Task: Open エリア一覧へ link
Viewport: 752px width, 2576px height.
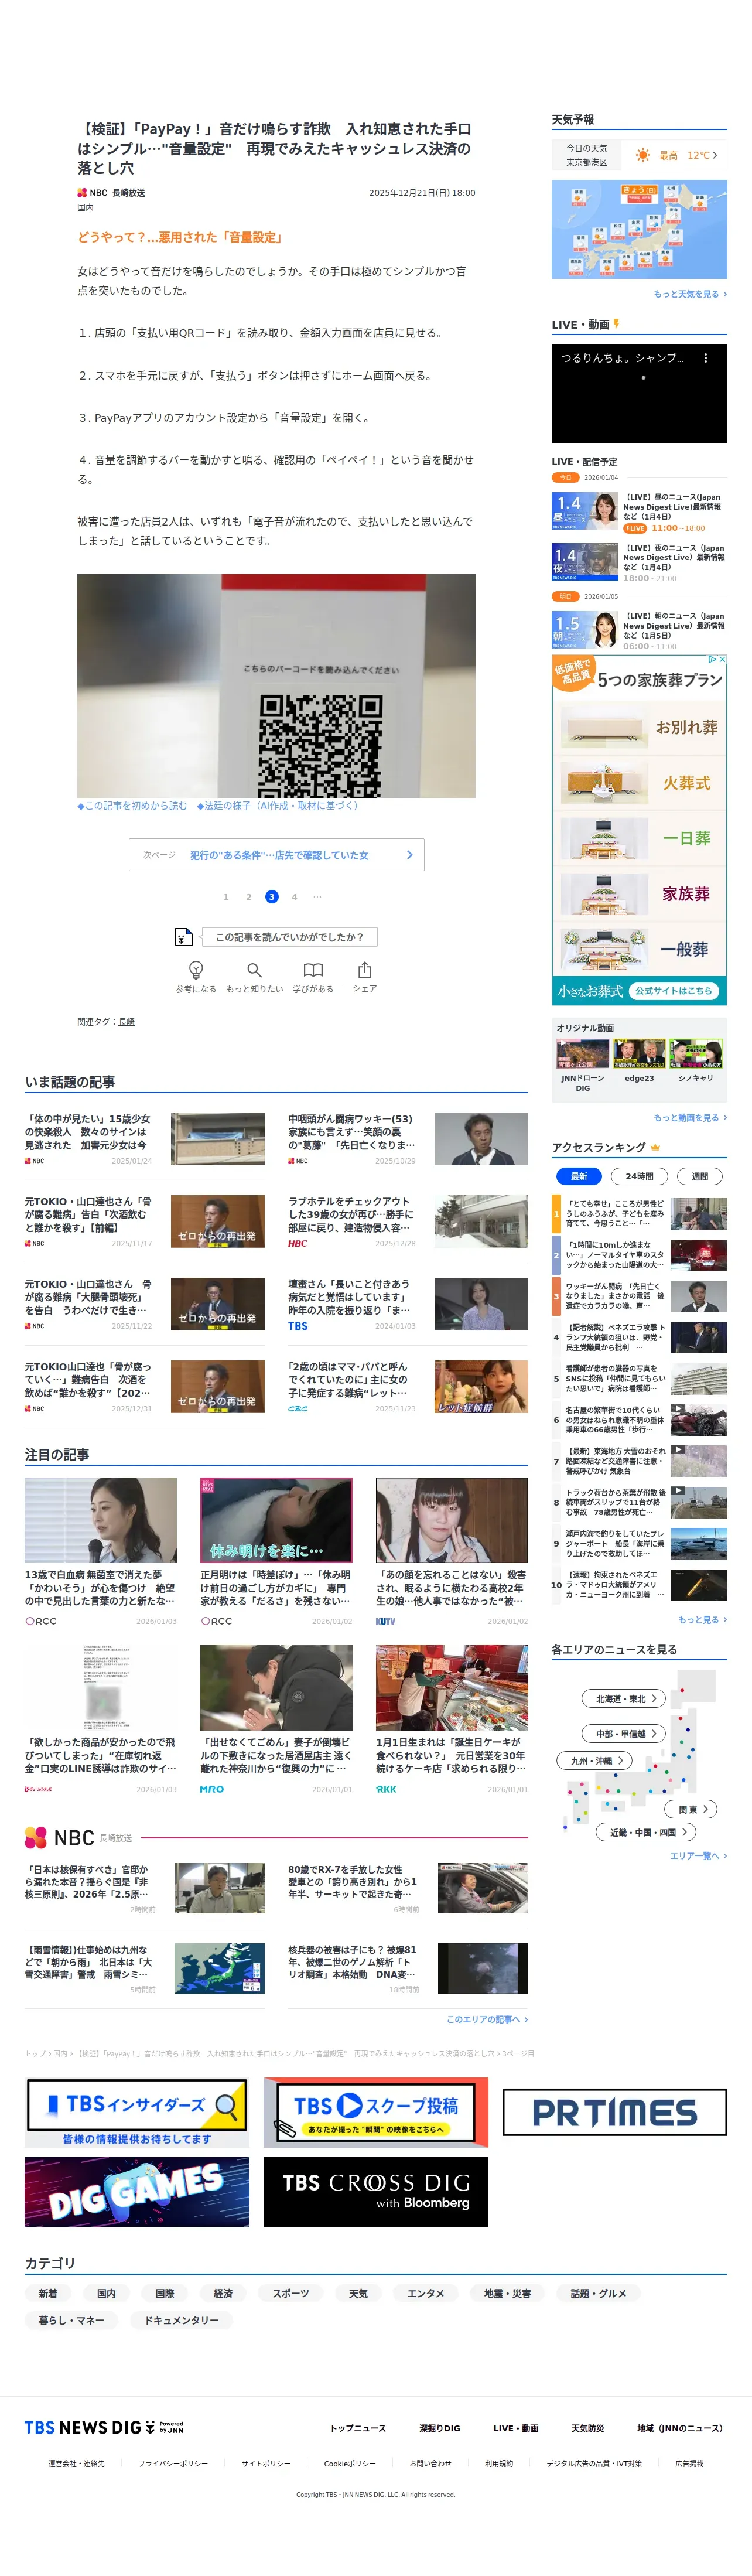Action: pyautogui.click(x=698, y=1856)
